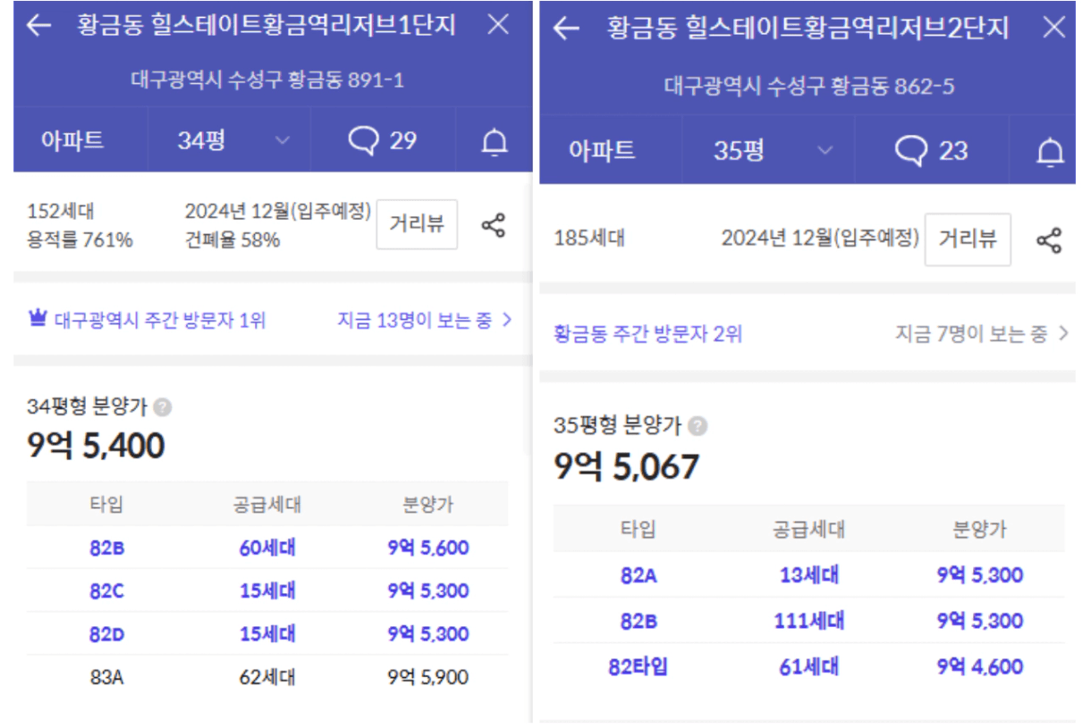This screenshot has width=1091, height=728.
Task: Select the 82타입 row
Action: (808, 666)
